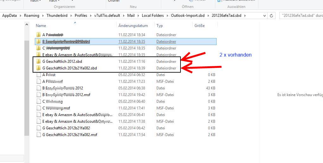Click the date 05.02.2014 06:38
This screenshot has width=323, height=163.
point(132,88)
